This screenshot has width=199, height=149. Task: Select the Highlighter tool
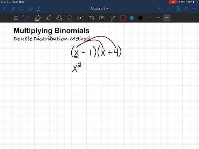(x=49, y=18)
